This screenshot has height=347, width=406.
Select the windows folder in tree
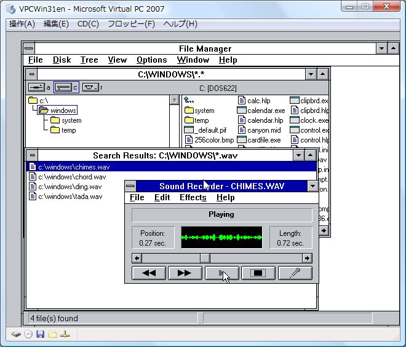click(x=57, y=111)
